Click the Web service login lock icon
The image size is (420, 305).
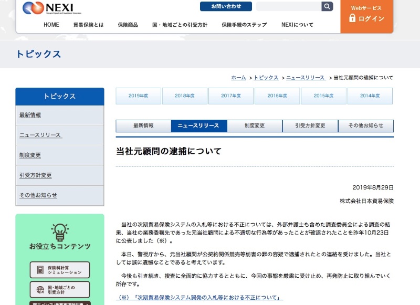click(352, 18)
